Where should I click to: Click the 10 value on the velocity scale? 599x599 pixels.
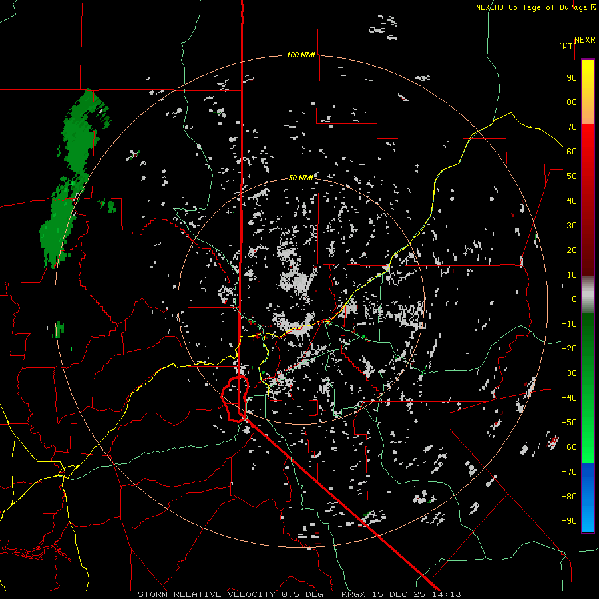(572, 275)
